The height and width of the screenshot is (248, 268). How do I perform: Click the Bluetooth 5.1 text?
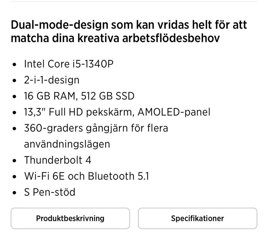click(118, 176)
